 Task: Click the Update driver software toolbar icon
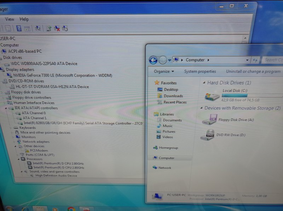[48, 28]
